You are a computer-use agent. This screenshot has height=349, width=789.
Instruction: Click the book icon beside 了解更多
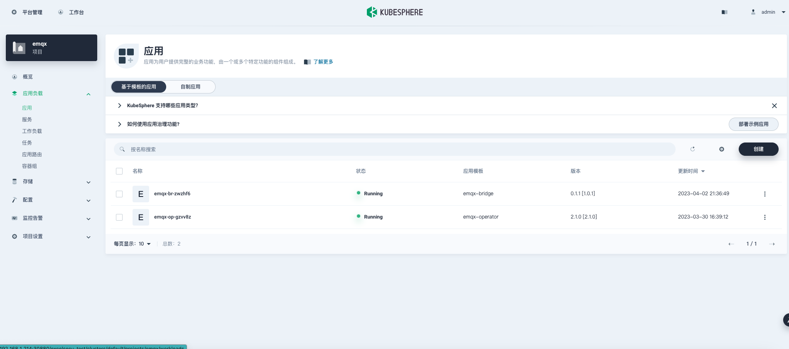point(307,62)
